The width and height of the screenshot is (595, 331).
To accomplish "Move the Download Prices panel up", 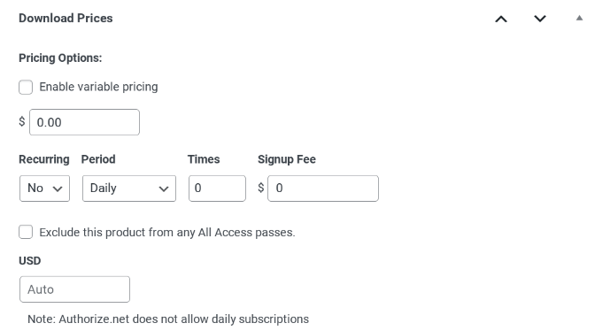I will (x=501, y=19).
